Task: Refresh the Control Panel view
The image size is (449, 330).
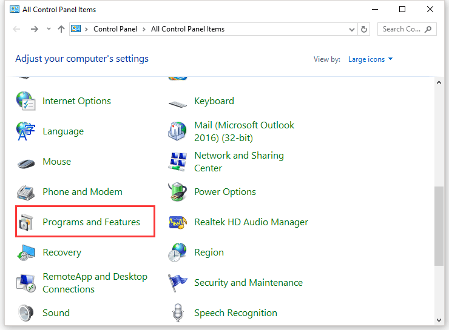Action: tap(364, 29)
